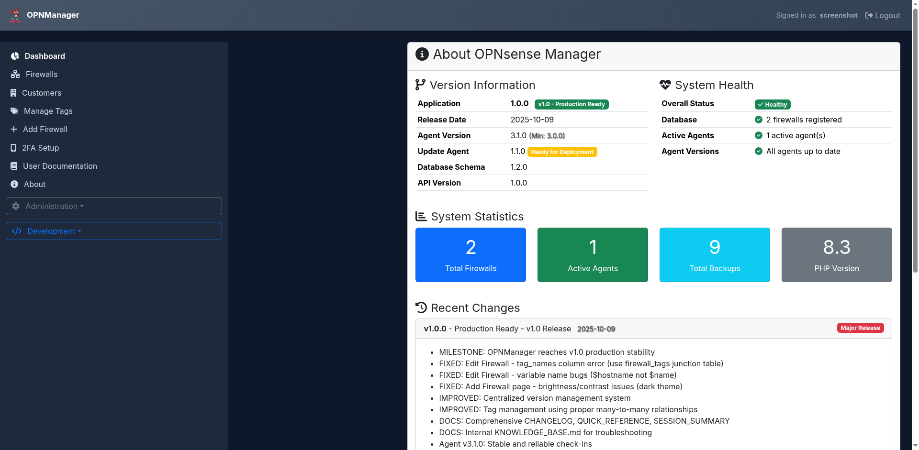Expand the Administration dropdown

(113, 206)
